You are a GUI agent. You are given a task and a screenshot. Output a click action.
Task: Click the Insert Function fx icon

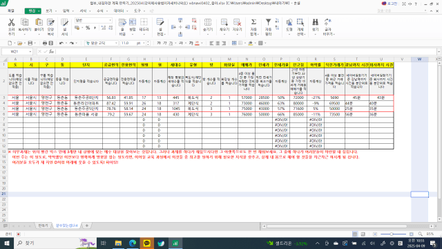pyautogui.click(x=51, y=51)
